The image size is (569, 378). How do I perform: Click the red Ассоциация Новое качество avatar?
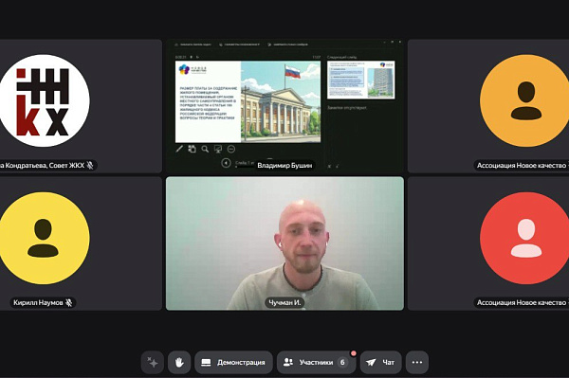point(525,238)
